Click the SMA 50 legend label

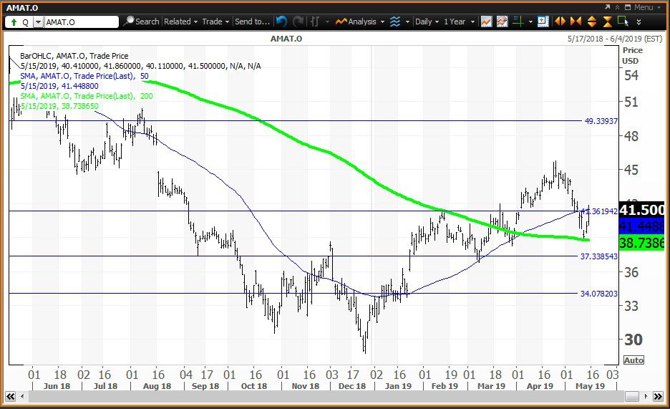pos(84,76)
